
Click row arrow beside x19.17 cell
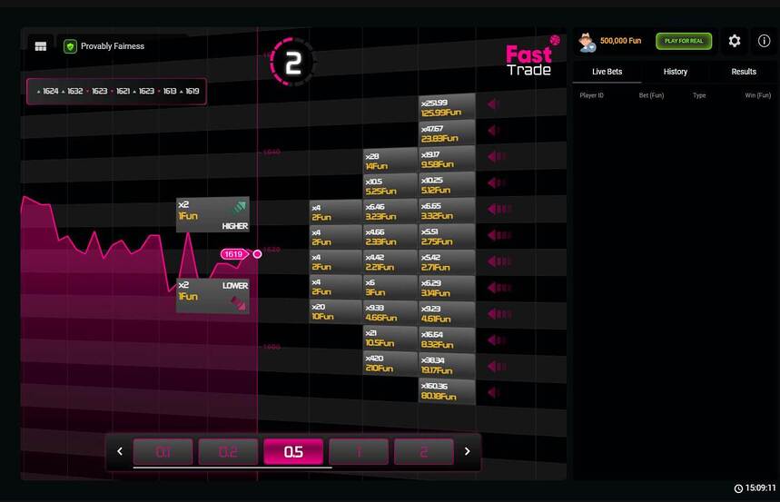[497, 157]
